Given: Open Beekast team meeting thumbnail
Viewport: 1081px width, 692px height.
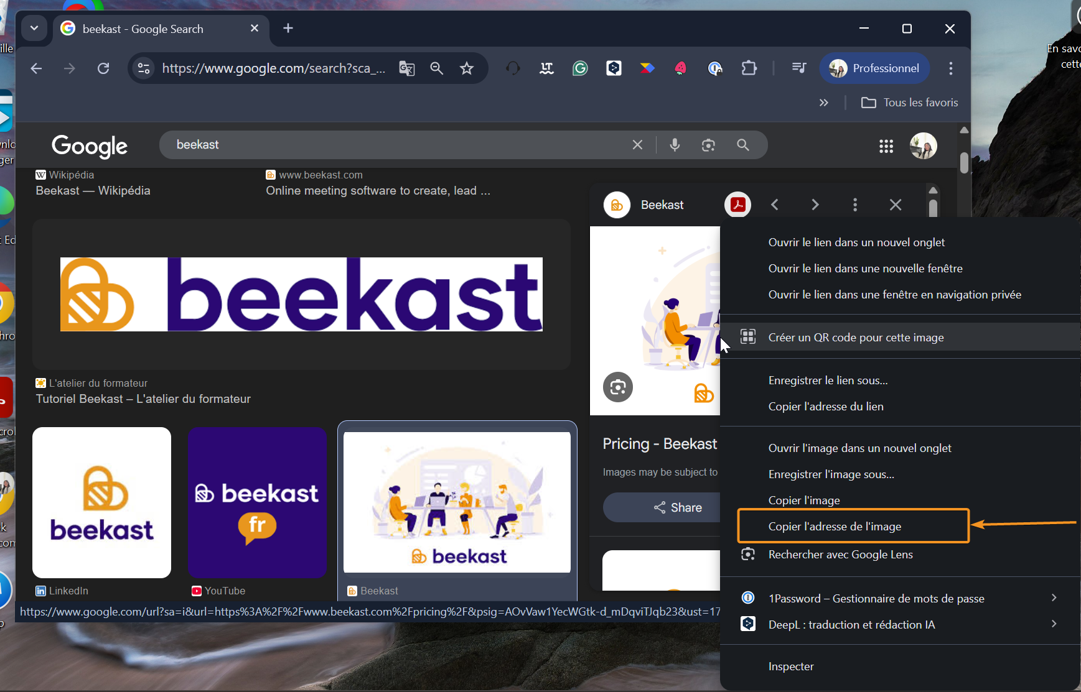Looking at the screenshot, I should [457, 502].
